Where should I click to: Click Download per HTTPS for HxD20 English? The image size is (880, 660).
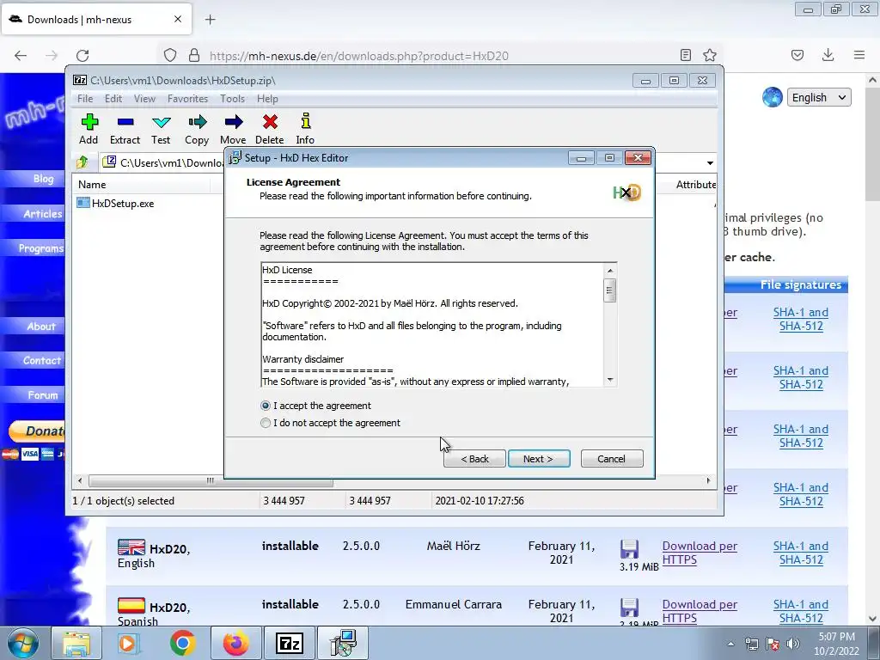coord(700,553)
